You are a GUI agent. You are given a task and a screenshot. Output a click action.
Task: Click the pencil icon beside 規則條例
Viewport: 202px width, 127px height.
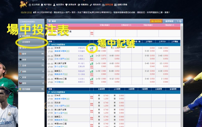pyautogui.click(x=91, y=5)
